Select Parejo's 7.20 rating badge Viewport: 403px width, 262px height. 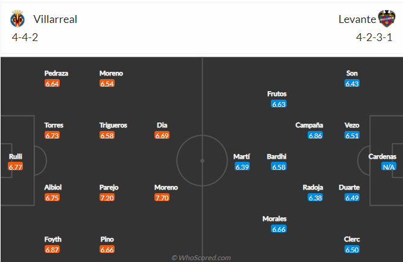[107, 198]
